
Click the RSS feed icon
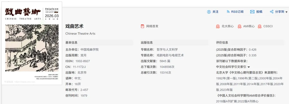pos(228,12)
